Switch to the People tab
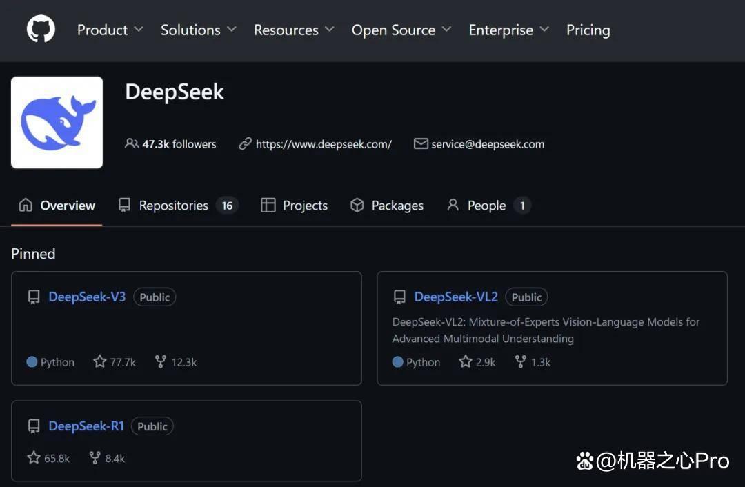The image size is (745, 487). pyautogui.click(x=488, y=206)
